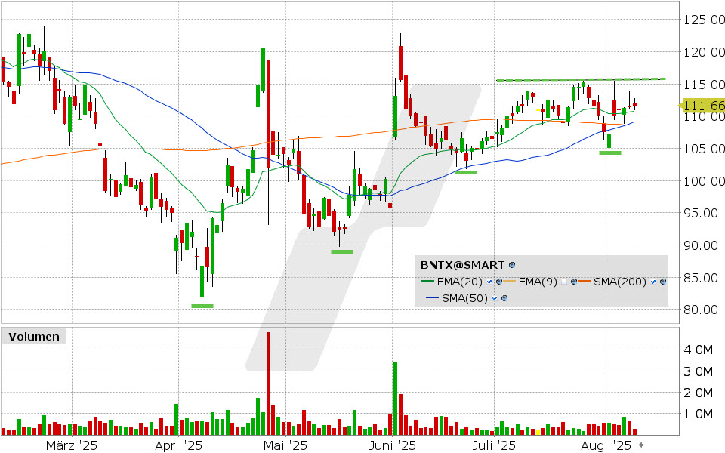
Task: Click the yellow EMA(9) line sample in legend
Action: tap(510, 282)
